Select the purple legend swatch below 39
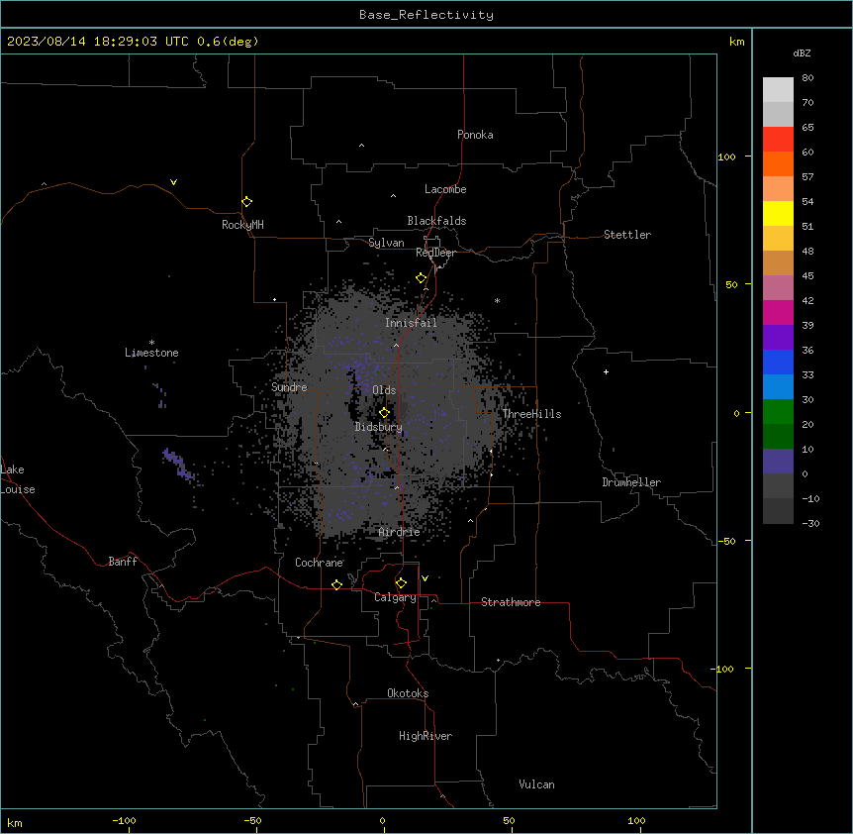Image resolution: width=853 pixels, height=834 pixels. point(778,338)
